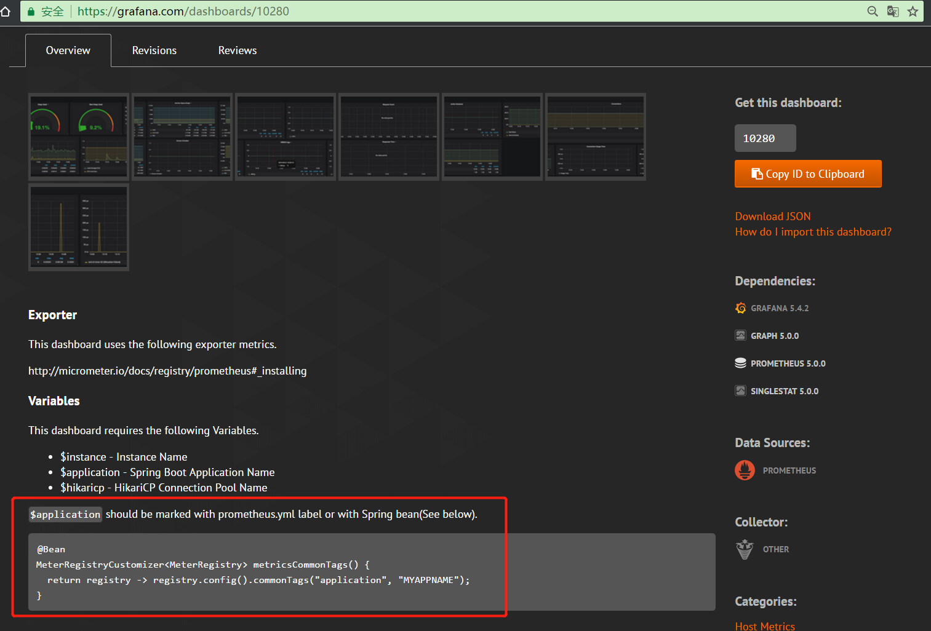Open the third dashboard screenshot thumbnail
This screenshot has width=931, height=631.
pos(286,137)
